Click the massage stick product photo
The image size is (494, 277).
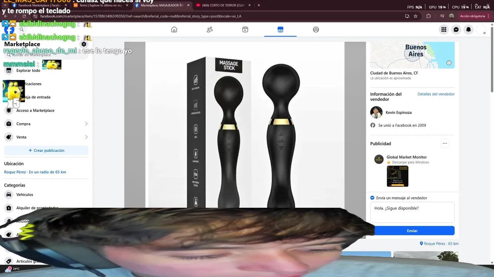pos(245,125)
